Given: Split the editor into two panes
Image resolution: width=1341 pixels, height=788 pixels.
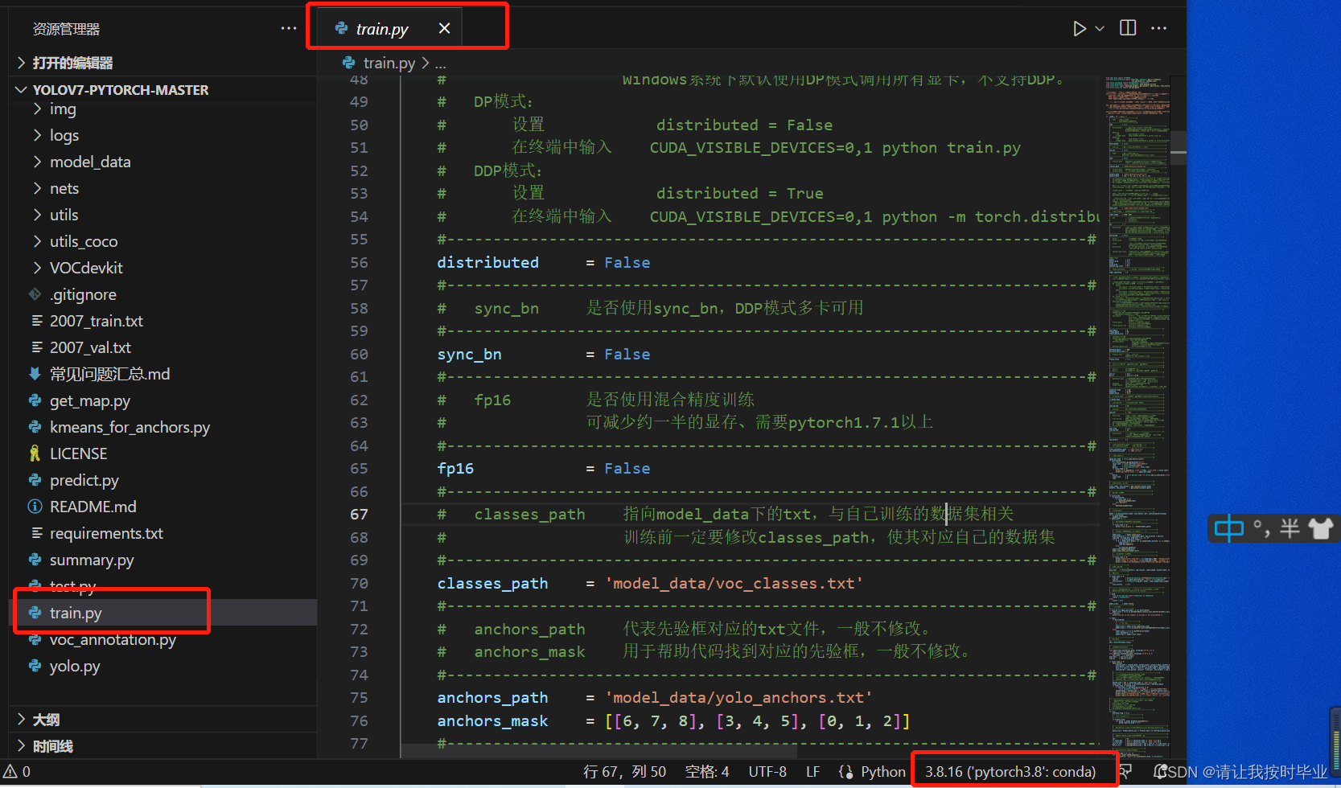Looking at the screenshot, I should click(1127, 27).
